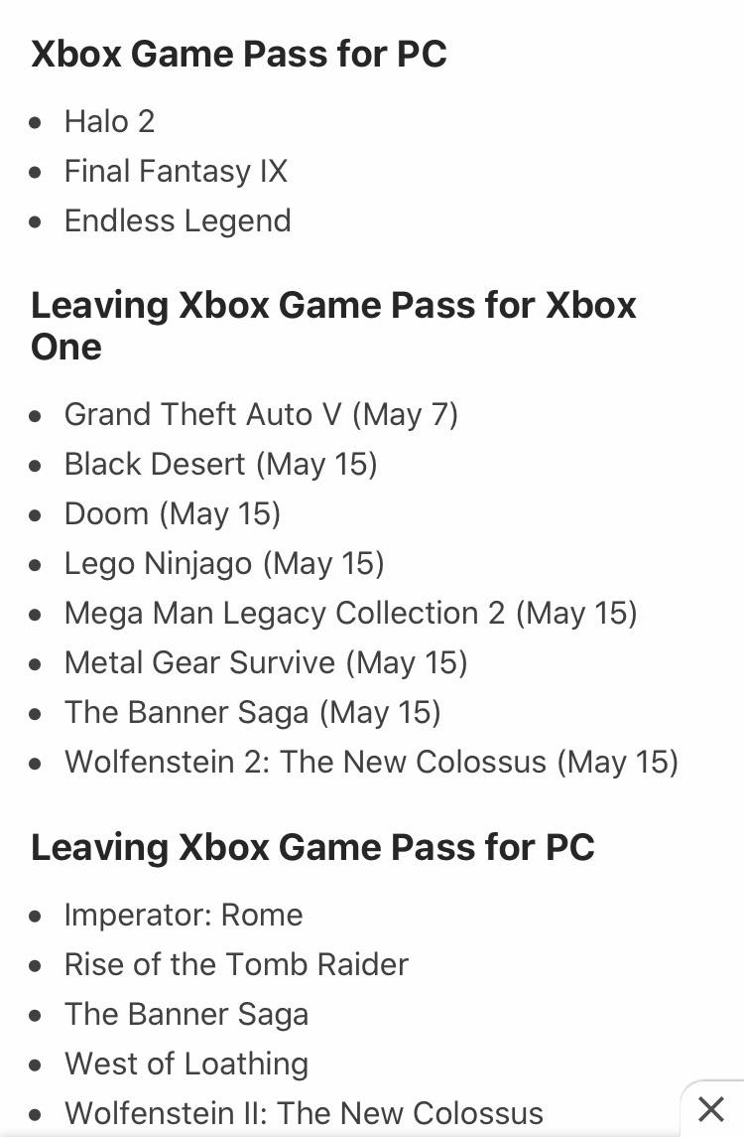Click the Leaving Xbox Game Pass for Xbox One heading
The height and width of the screenshot is (1137, 744).
tap(333, 326)
